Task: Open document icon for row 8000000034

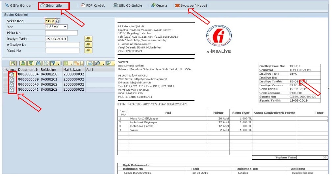Action: point(12,74)
